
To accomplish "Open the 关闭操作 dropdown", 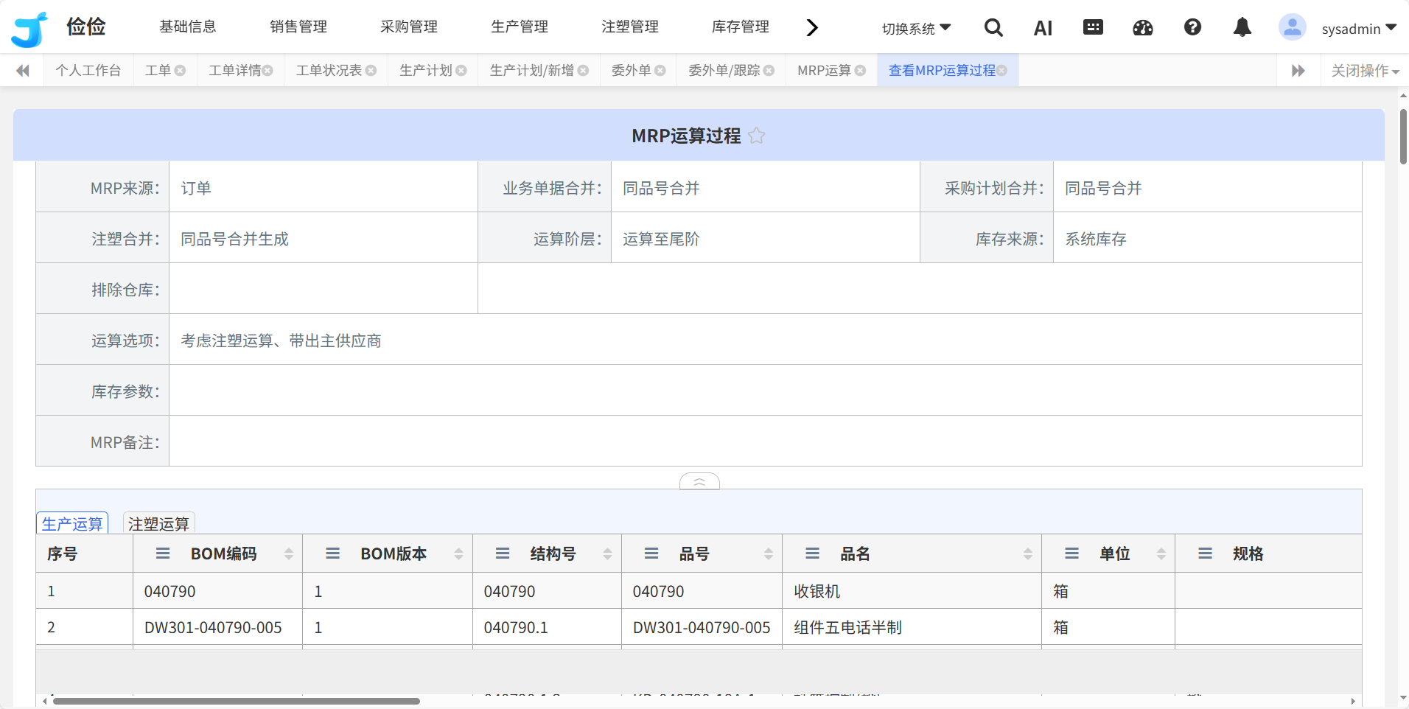I will pyautogui.click(x=1365, y=71).
